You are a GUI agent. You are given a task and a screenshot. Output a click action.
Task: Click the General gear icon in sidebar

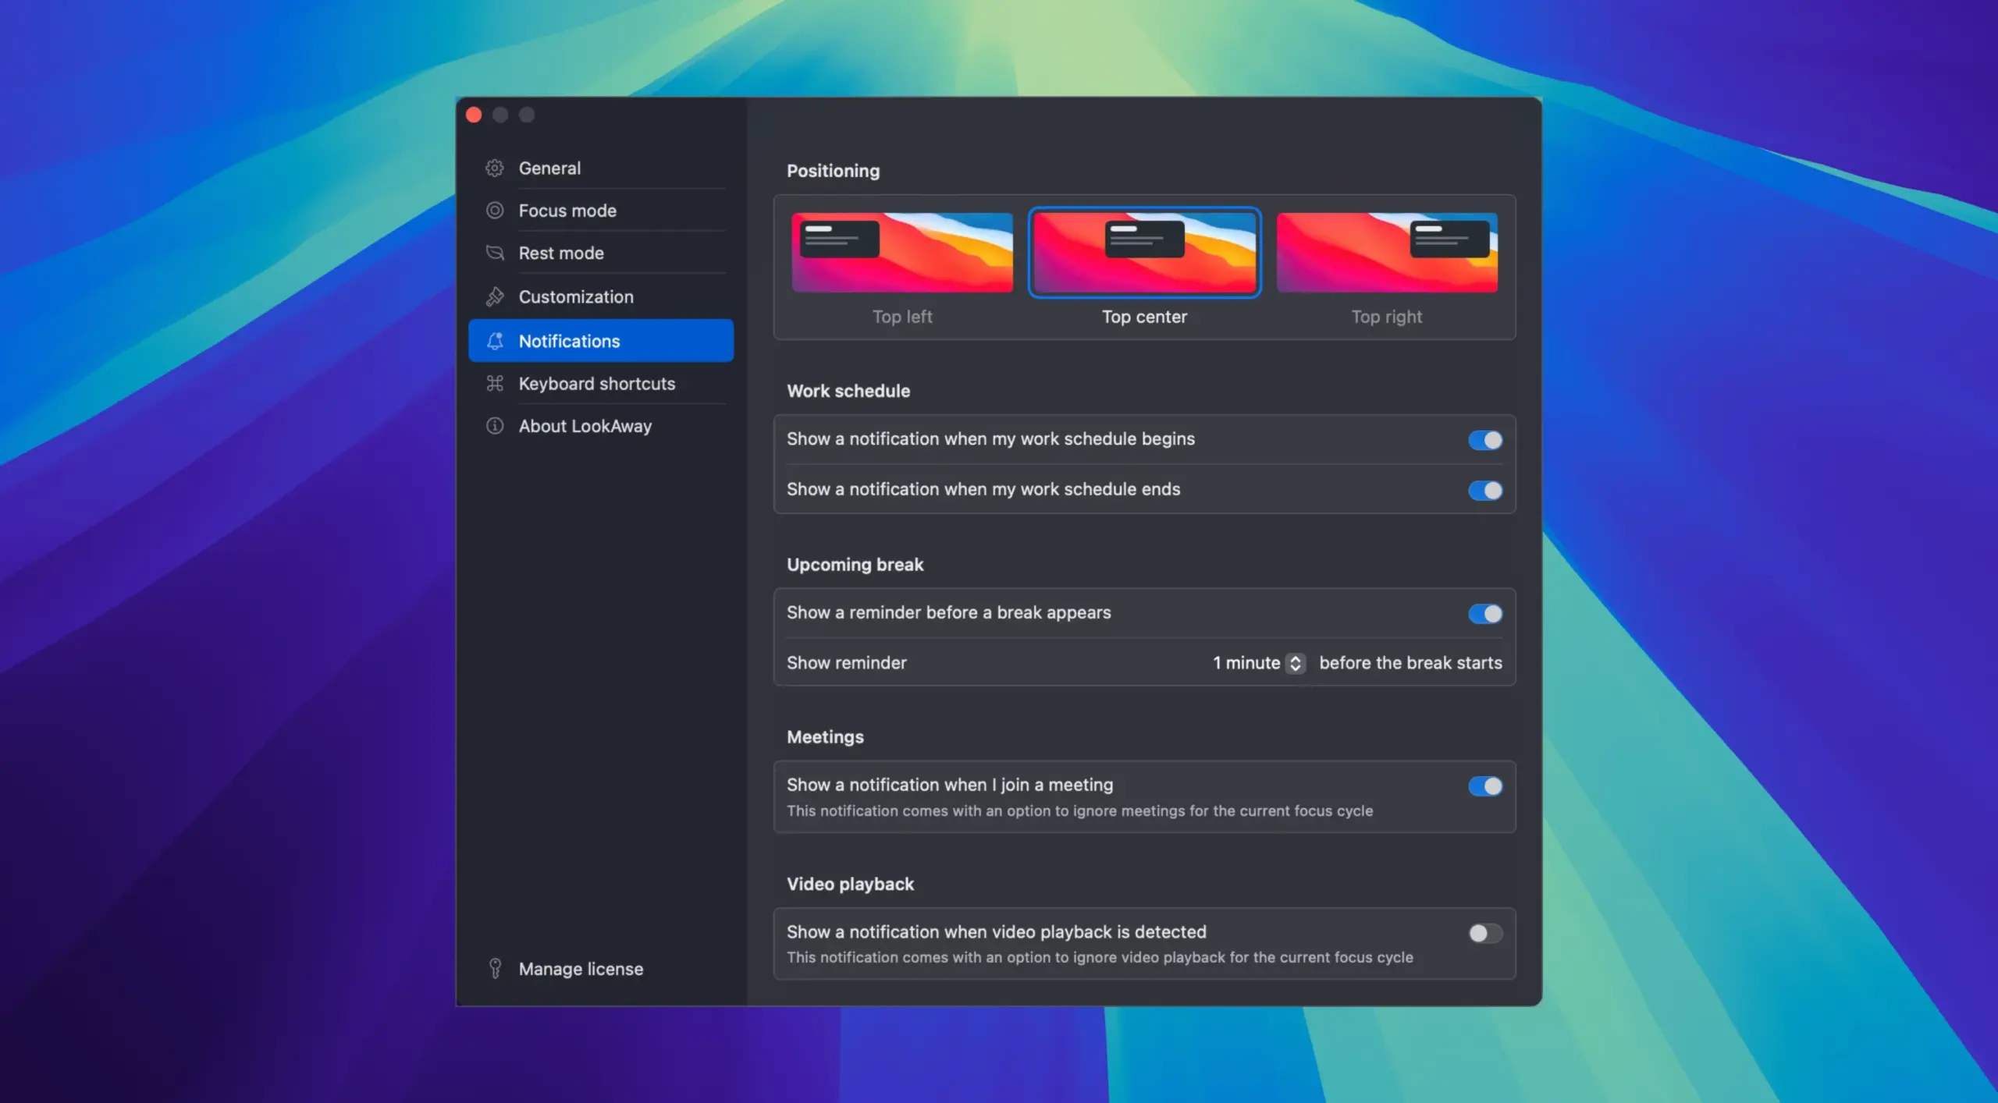(494, 168)
